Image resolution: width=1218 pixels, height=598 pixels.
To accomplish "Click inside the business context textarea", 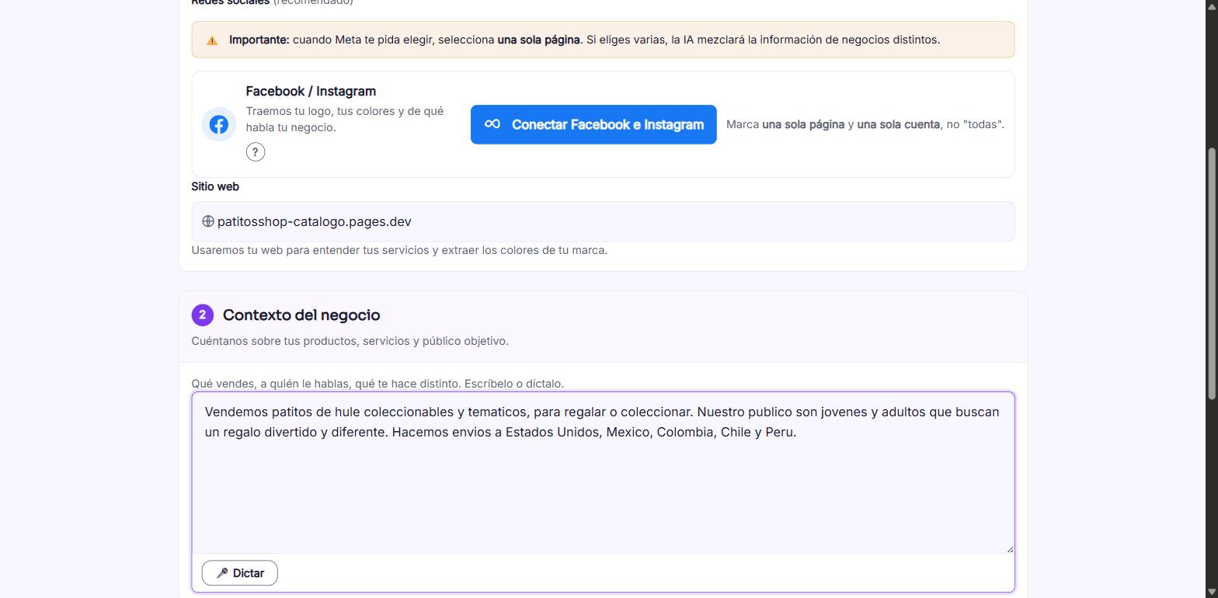I will coord(603,473).
